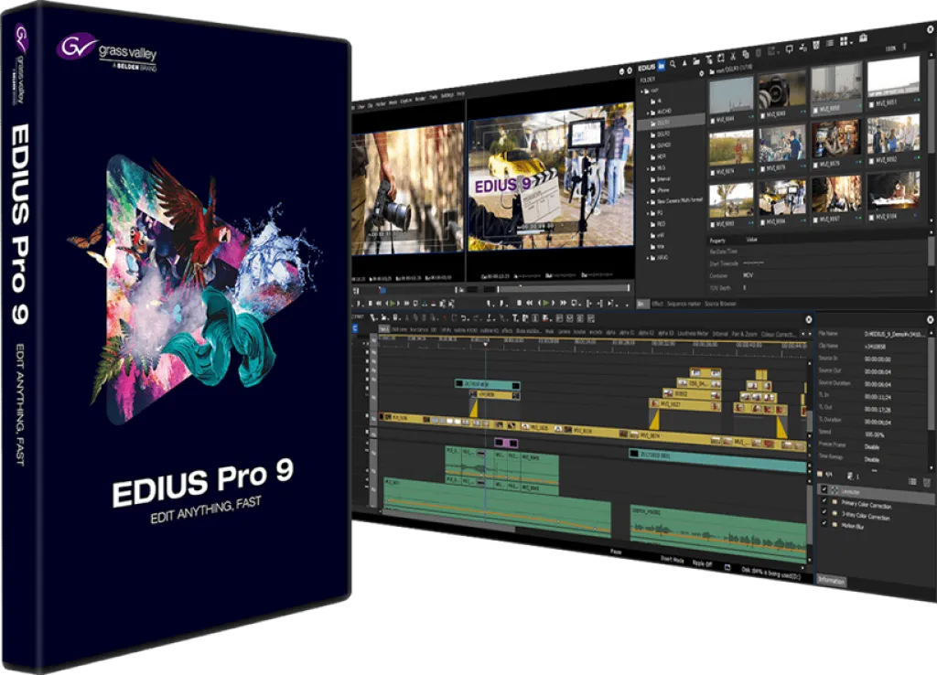Toggle the Motion Blur effect checkbox
Image resolution: width=937 pixels, height=675 pixels.
point(824,522)
